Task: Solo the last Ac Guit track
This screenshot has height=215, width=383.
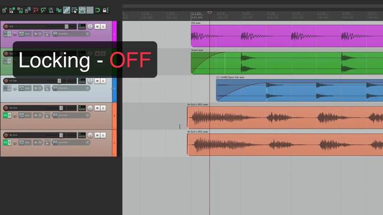Action: (x=103, y=135)
